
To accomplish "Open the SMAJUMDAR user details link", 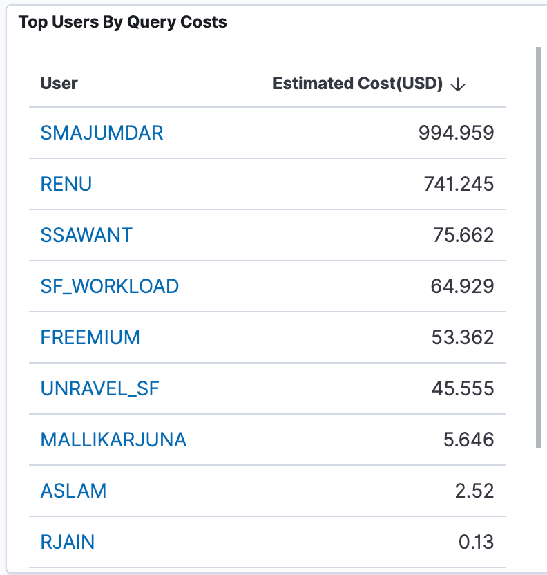I will (102, 133).
